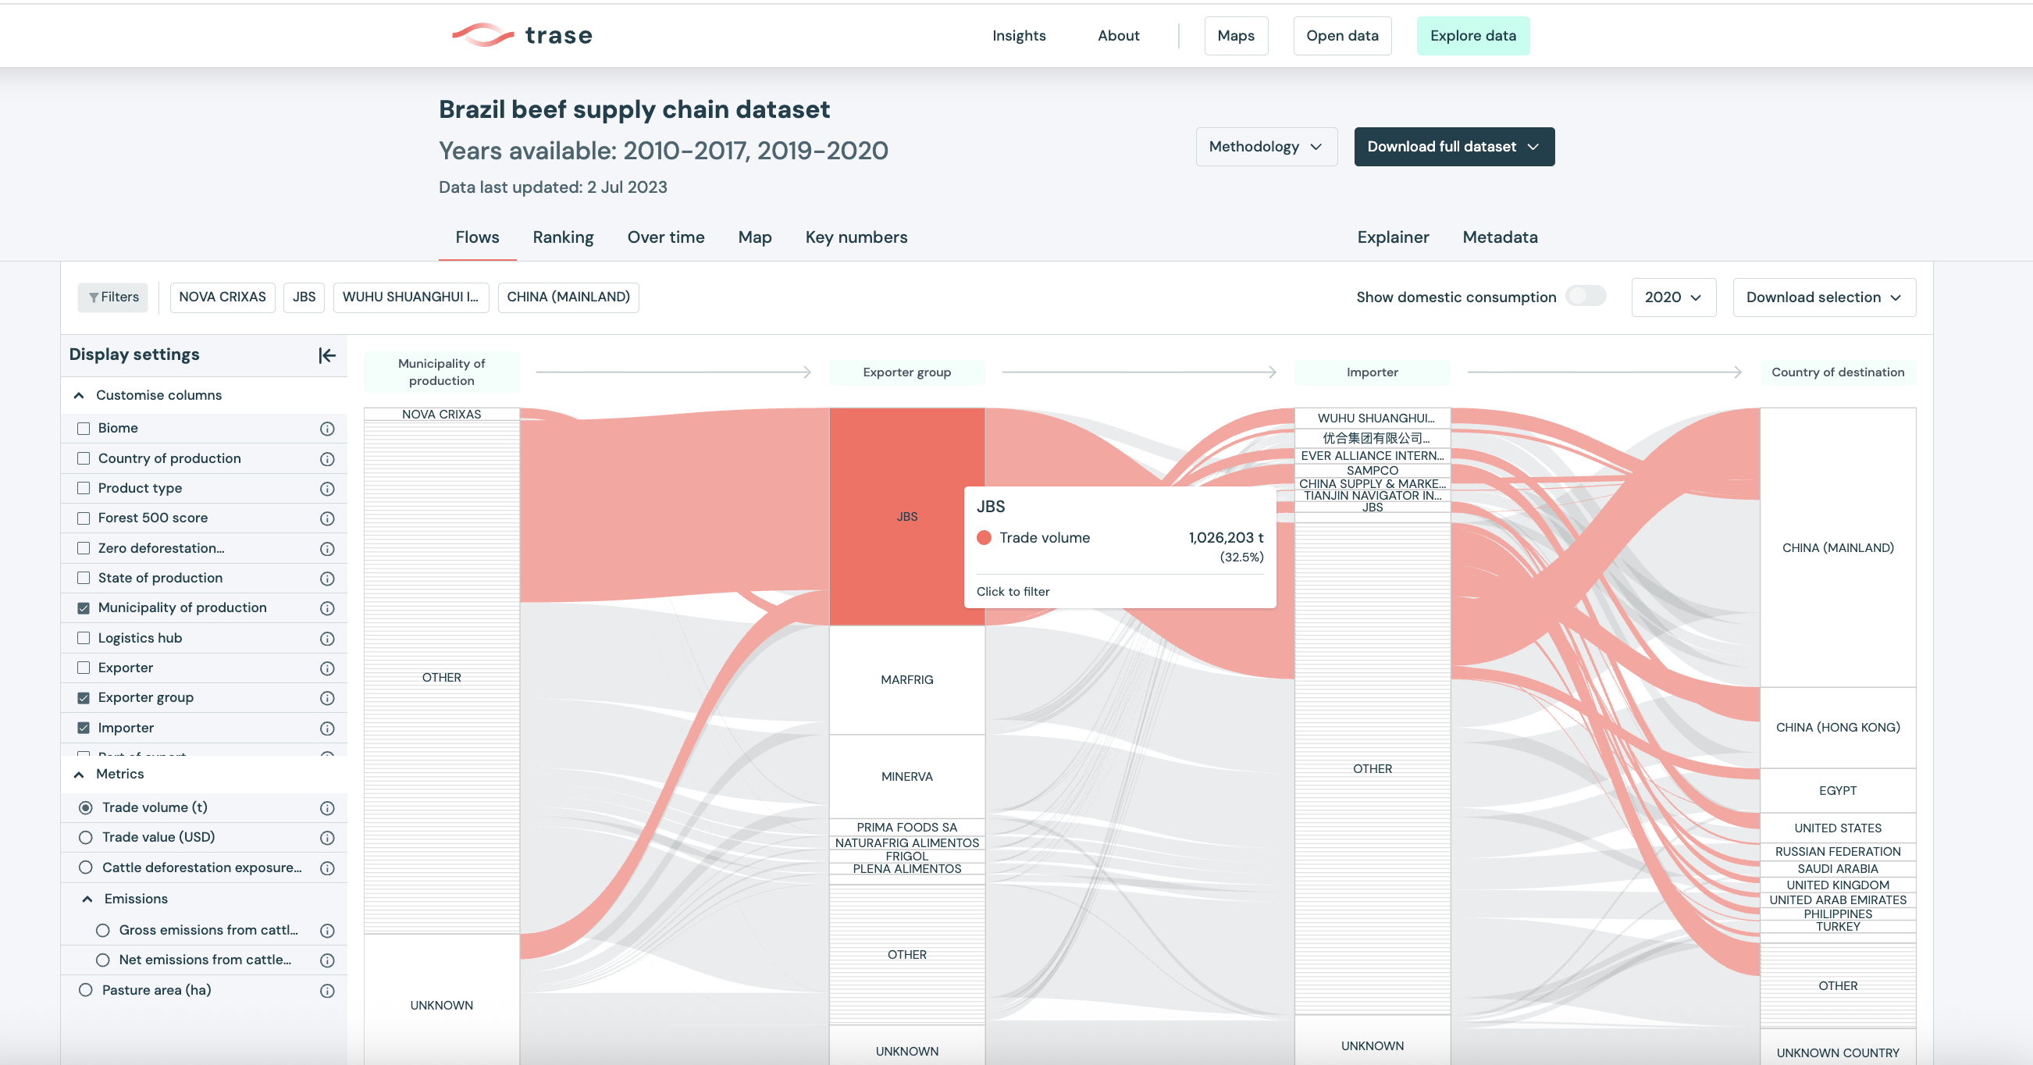Open info icon for Exporter group
The image size is (2033, 1065).
tap(326, 698)
